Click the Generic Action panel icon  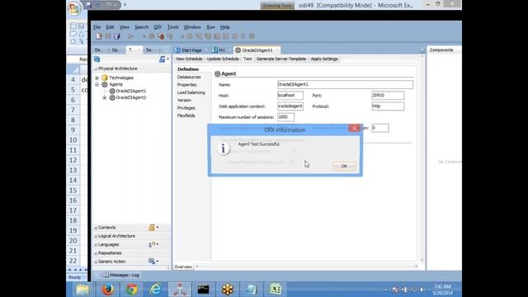pos(152,262)
